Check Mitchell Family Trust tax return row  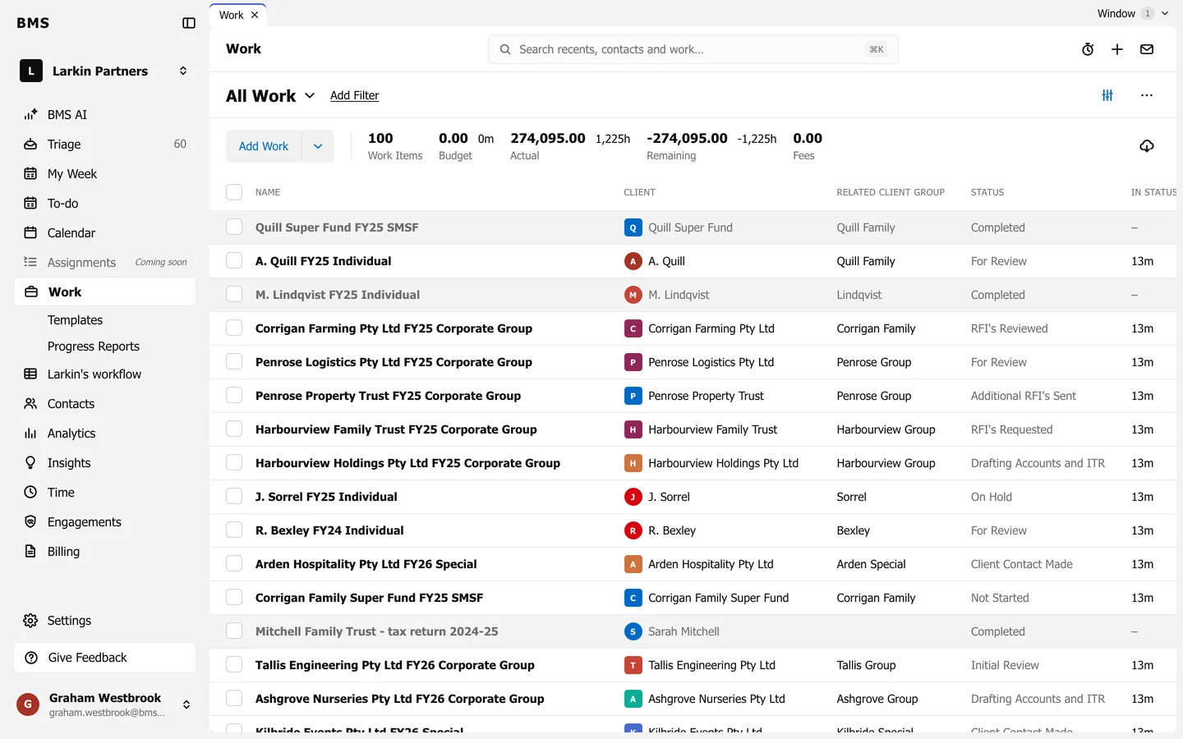[x=234, y=631]
